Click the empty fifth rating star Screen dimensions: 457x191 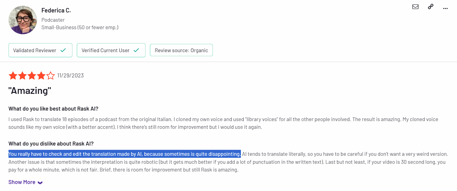[x=51, y=75]
